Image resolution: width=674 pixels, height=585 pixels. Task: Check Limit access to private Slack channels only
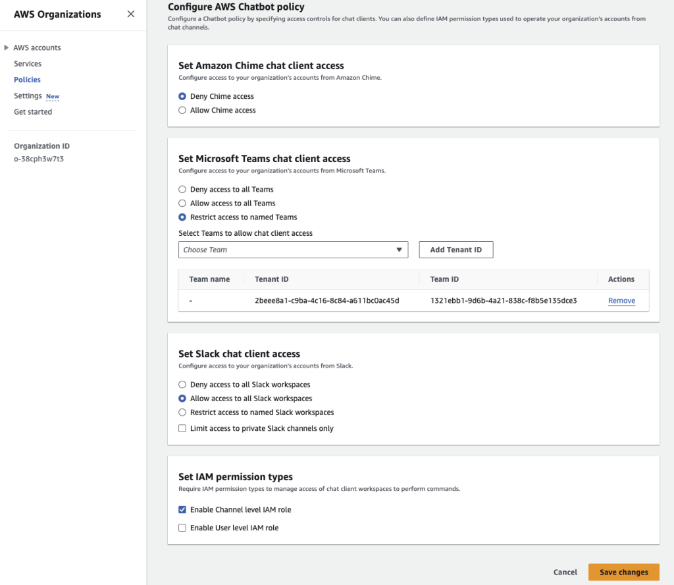tap(182, 428)
